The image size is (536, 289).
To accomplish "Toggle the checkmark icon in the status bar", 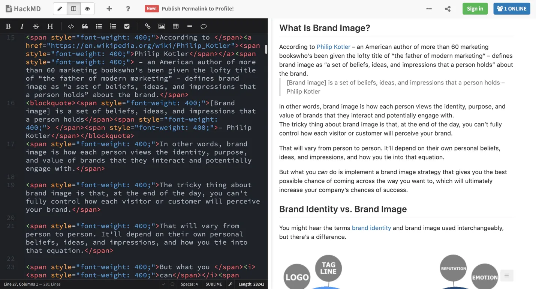I will [x=163, y=284].
